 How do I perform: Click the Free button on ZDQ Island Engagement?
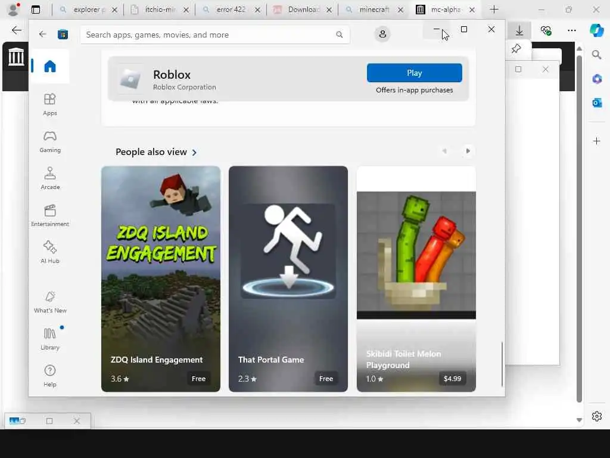[198, 379]
